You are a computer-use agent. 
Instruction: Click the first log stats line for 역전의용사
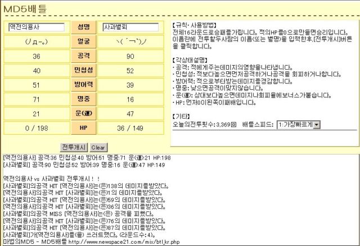pyautogui.click(x=87, y=158)
